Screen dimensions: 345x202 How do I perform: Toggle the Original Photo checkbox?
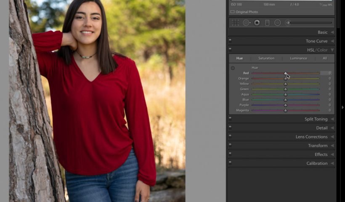(232, 12)
